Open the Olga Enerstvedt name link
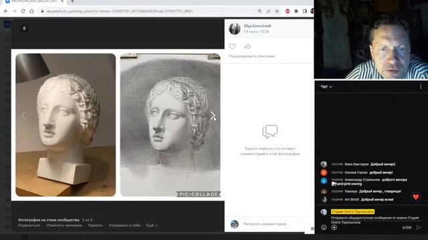 (257, 26)
